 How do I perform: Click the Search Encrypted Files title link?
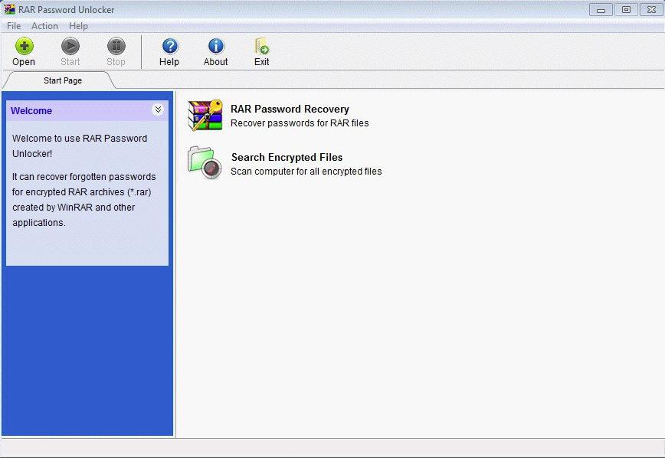coord(287,157)
